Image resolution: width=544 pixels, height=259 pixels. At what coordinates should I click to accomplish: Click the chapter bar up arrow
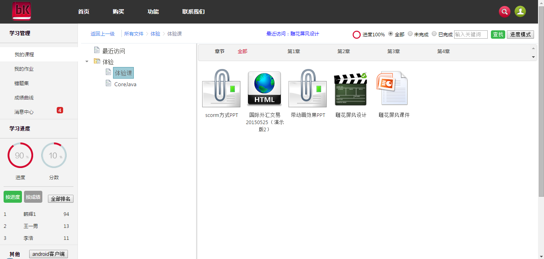(x=533, y=48)
